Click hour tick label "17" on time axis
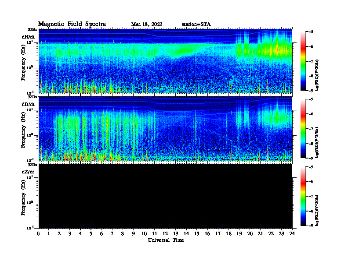This screenshot has width=348, height=268. click(218, 234)
